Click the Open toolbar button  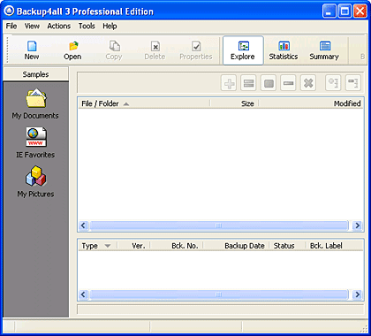[72, 50]
